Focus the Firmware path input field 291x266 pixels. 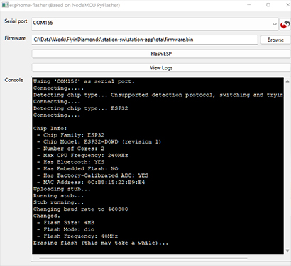coord(144,40)
